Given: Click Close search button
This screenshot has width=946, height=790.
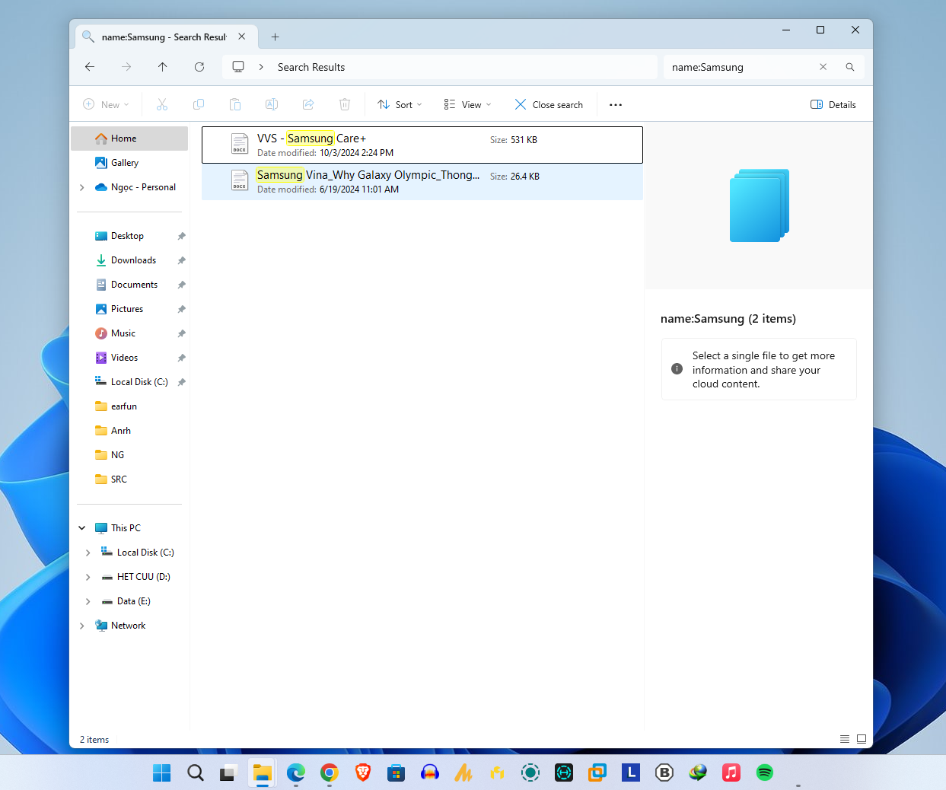Looking at the screenshot, I should pyautogui.click(x=549, y=104).
